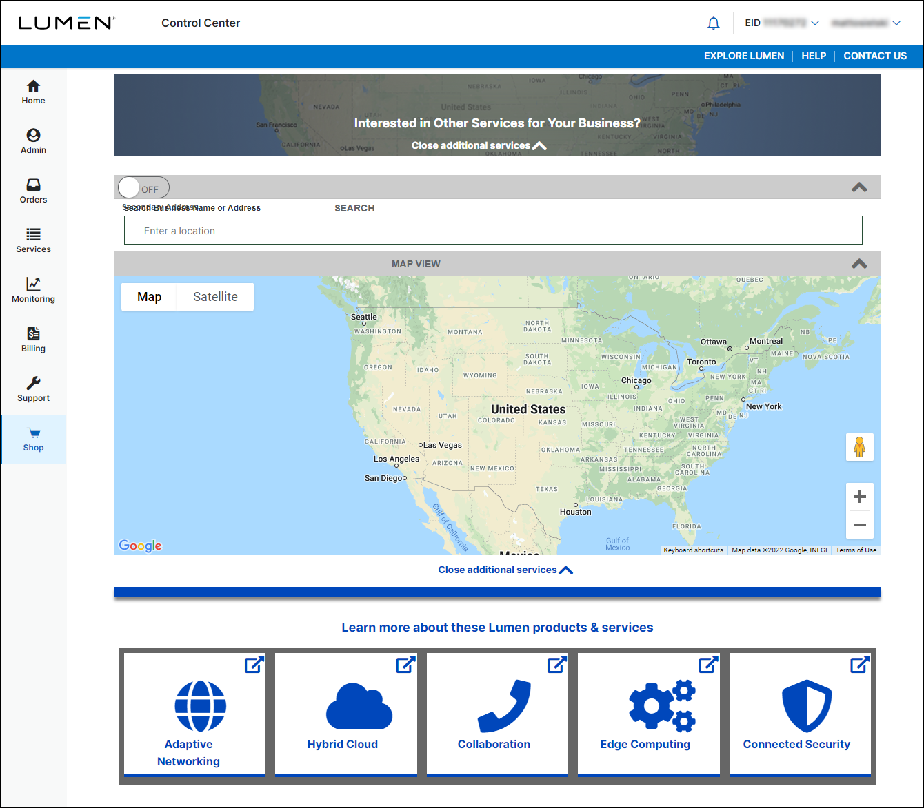Open the Adaptive Networking link
This screenshot has height=808, width=924.
pyautogui.click(x=188, y=752)
